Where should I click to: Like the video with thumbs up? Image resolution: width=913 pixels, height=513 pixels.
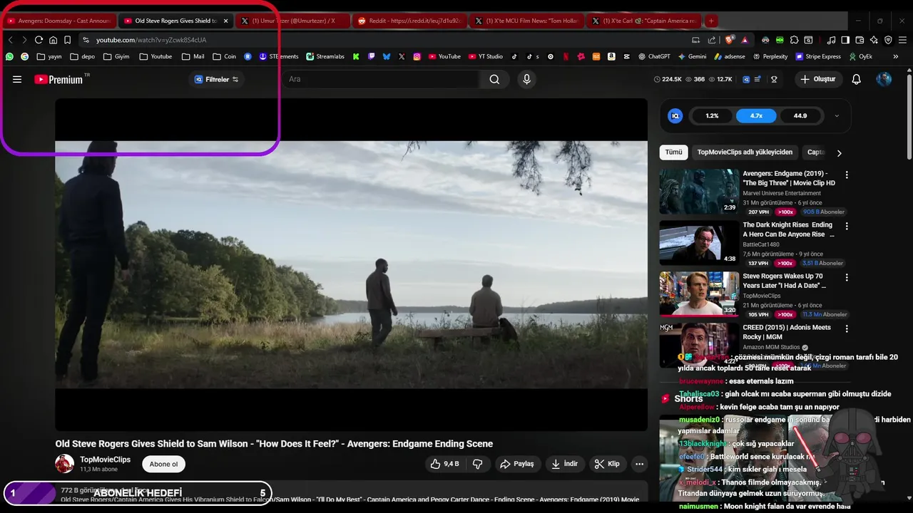[444, 464]
